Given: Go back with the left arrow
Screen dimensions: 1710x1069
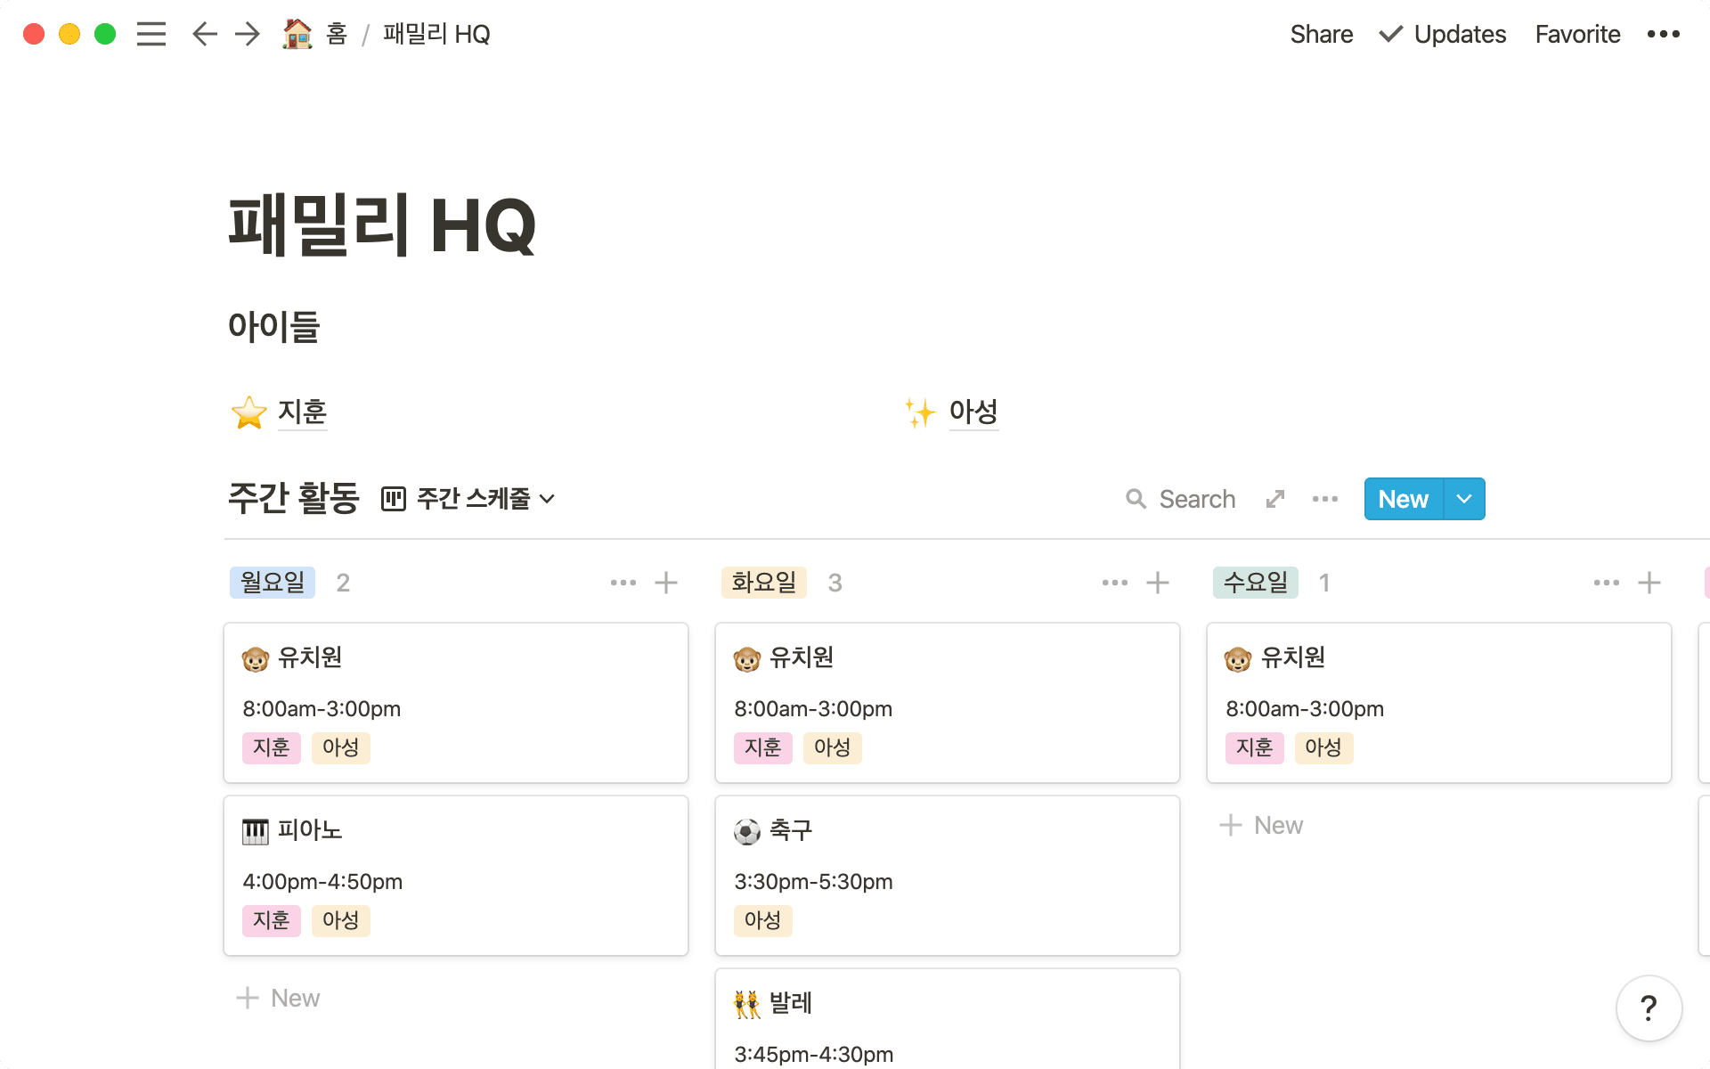Looking at the screenshot, I should pos(205,34).
